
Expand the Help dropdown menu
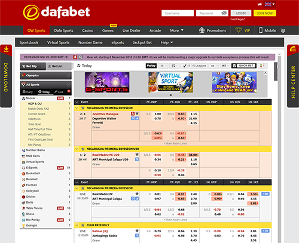pos(167,42)
